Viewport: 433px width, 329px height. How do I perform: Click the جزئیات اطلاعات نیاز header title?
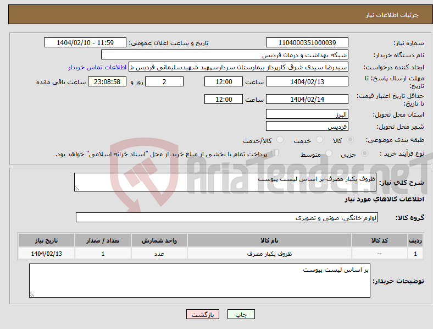(x=392, y=15)
